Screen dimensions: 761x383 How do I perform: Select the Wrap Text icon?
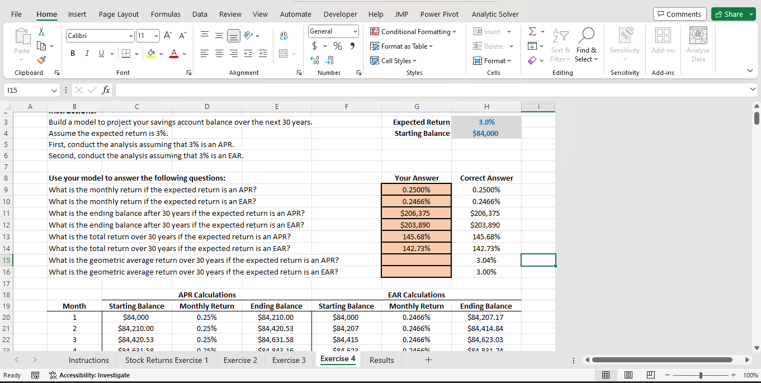coord(284,35)
